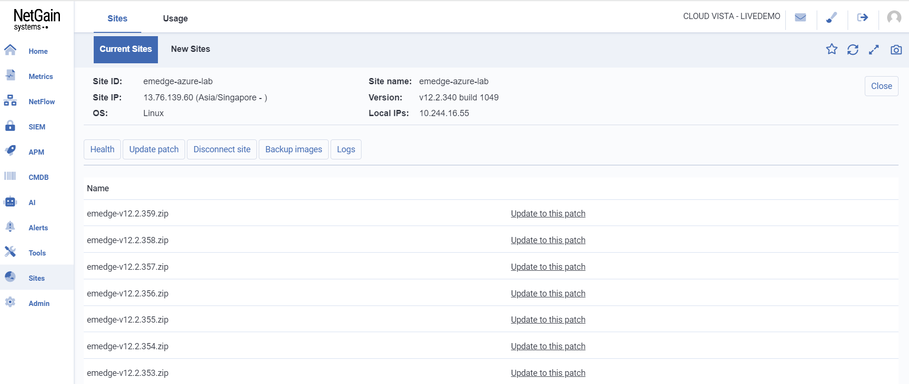Viewport: 909px width, 384px height.
Task: Open SIEM from sidebar label
Action: pos(37,127)
